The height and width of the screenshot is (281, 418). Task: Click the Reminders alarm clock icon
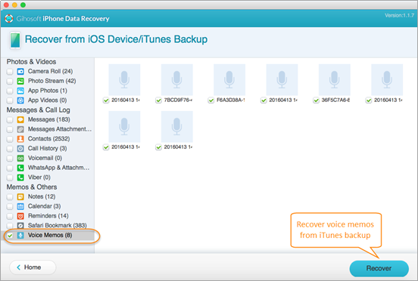pyautogui.click(x=20, y=216)
